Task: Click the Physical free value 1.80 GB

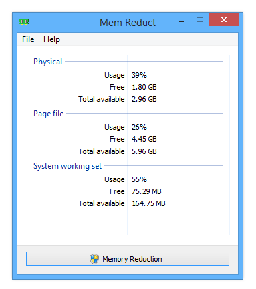Action: point(144,87)
